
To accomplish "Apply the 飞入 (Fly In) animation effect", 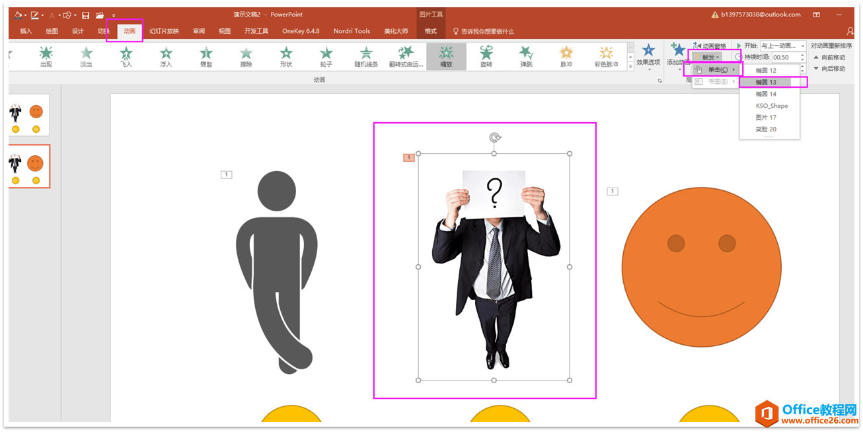I will (x=126, y=57).
